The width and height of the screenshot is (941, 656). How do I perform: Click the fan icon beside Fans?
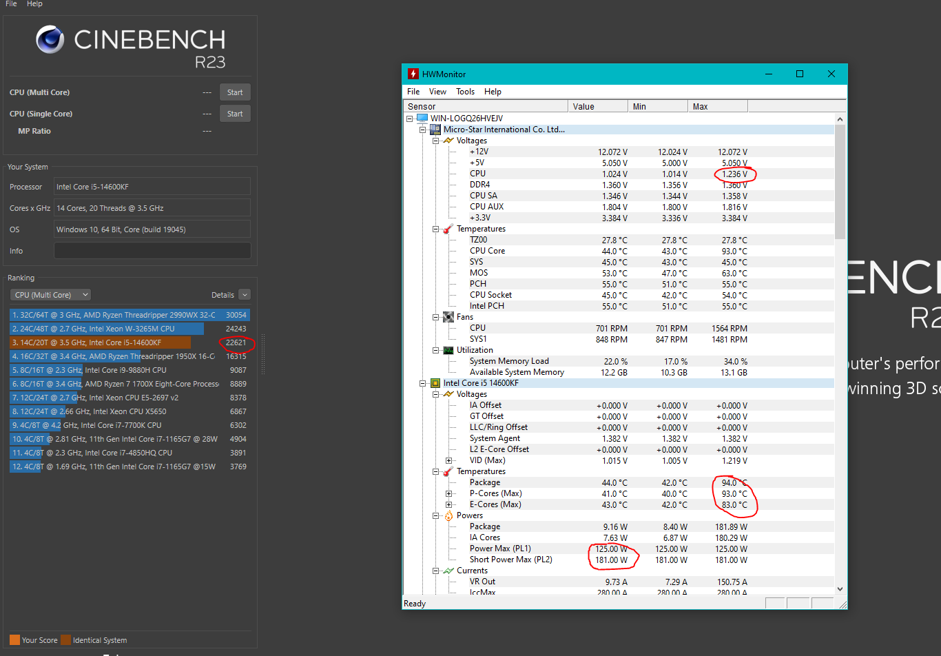(x=448, y=317)
